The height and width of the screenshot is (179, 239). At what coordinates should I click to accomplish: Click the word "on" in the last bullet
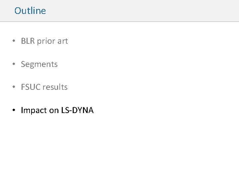point(54,110)
